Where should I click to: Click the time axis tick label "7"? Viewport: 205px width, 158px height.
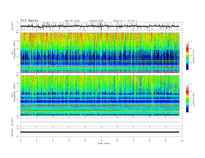134,141
